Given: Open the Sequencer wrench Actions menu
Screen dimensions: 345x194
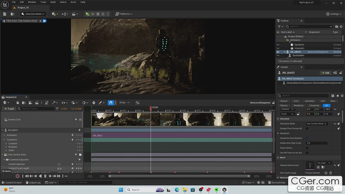Looking at the screenshot, I should coord(55,103).
